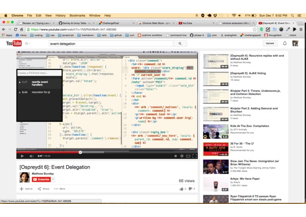Open the Bookmarks menu
The image size is (306, 217).
(x=77, y=15)
